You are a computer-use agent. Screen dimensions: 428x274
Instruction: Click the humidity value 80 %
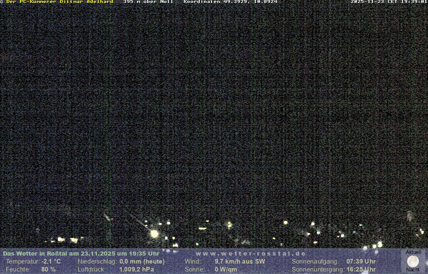coord(48,269)
